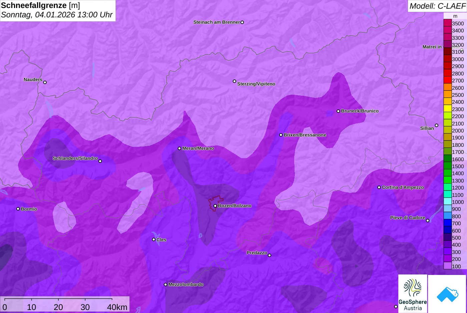Click the 3500 m legend color swatch
This screenshot has height=313, width=467.
pyautogui.click(x=447, y=23)
